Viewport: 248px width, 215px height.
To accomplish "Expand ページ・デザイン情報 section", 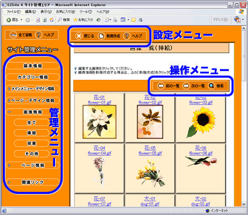I will 9,100.
